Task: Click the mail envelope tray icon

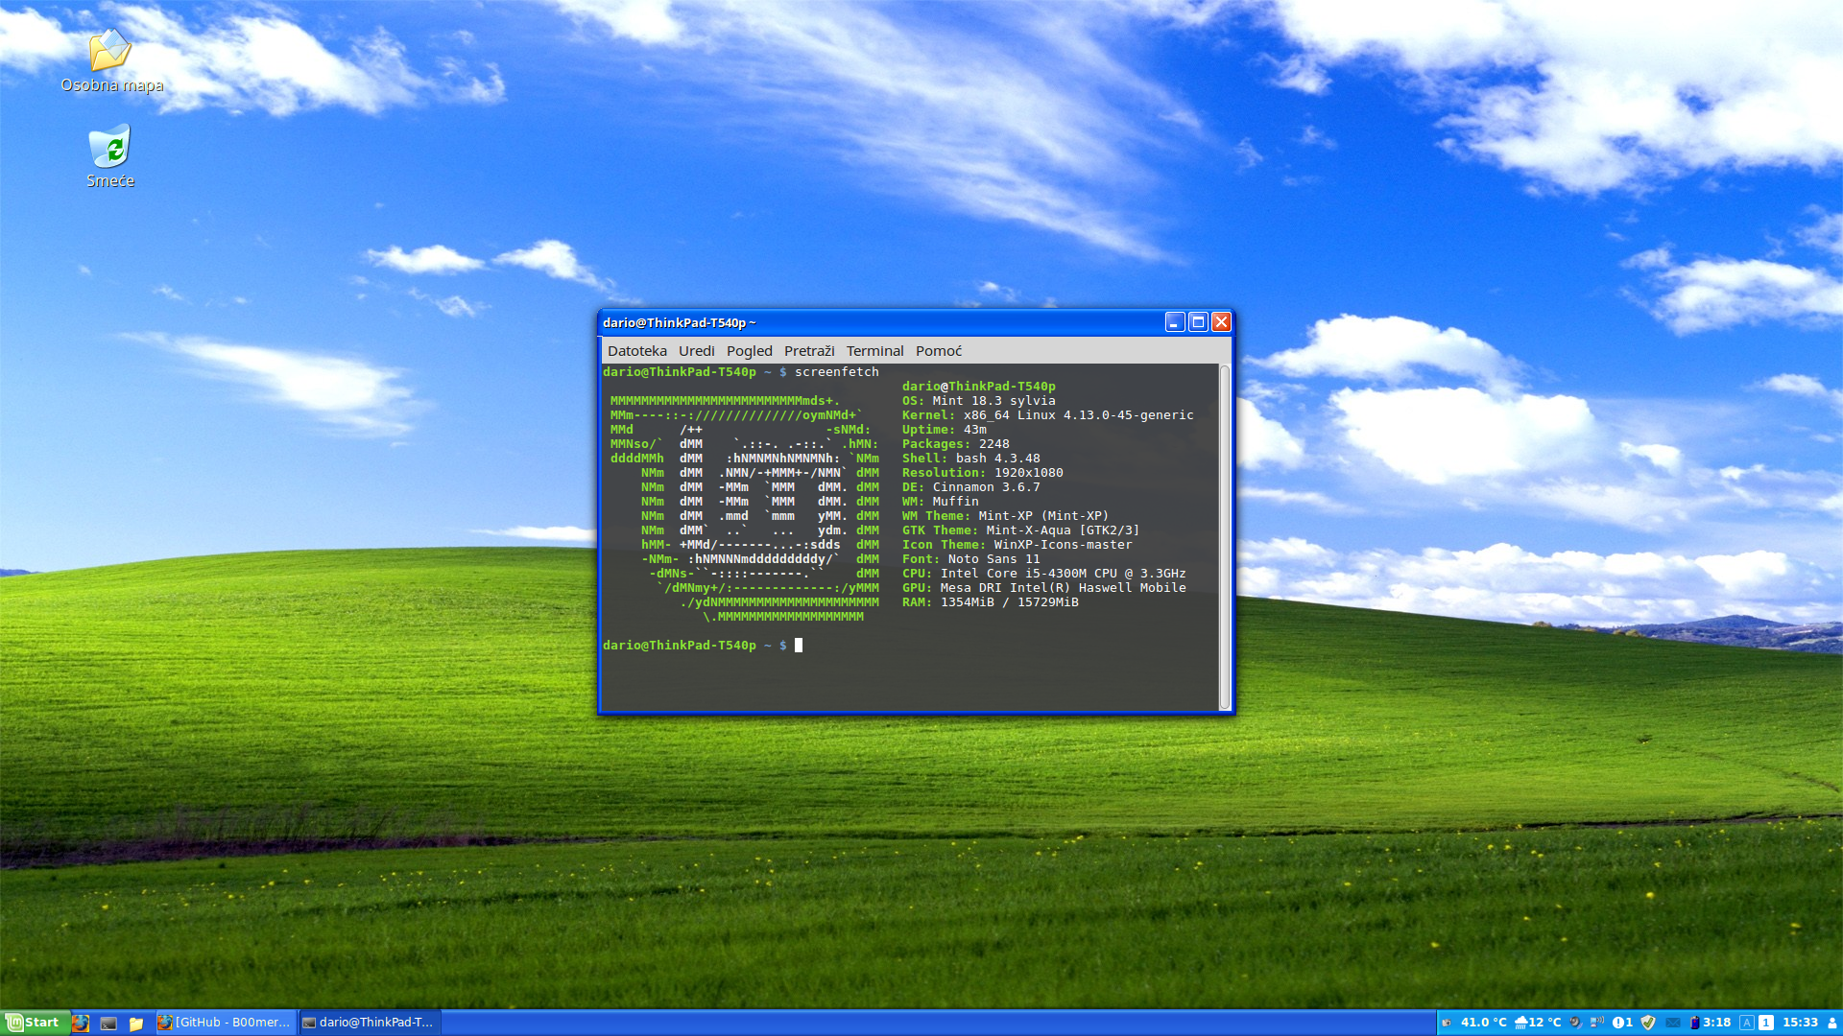Action: point(1673,1023)
